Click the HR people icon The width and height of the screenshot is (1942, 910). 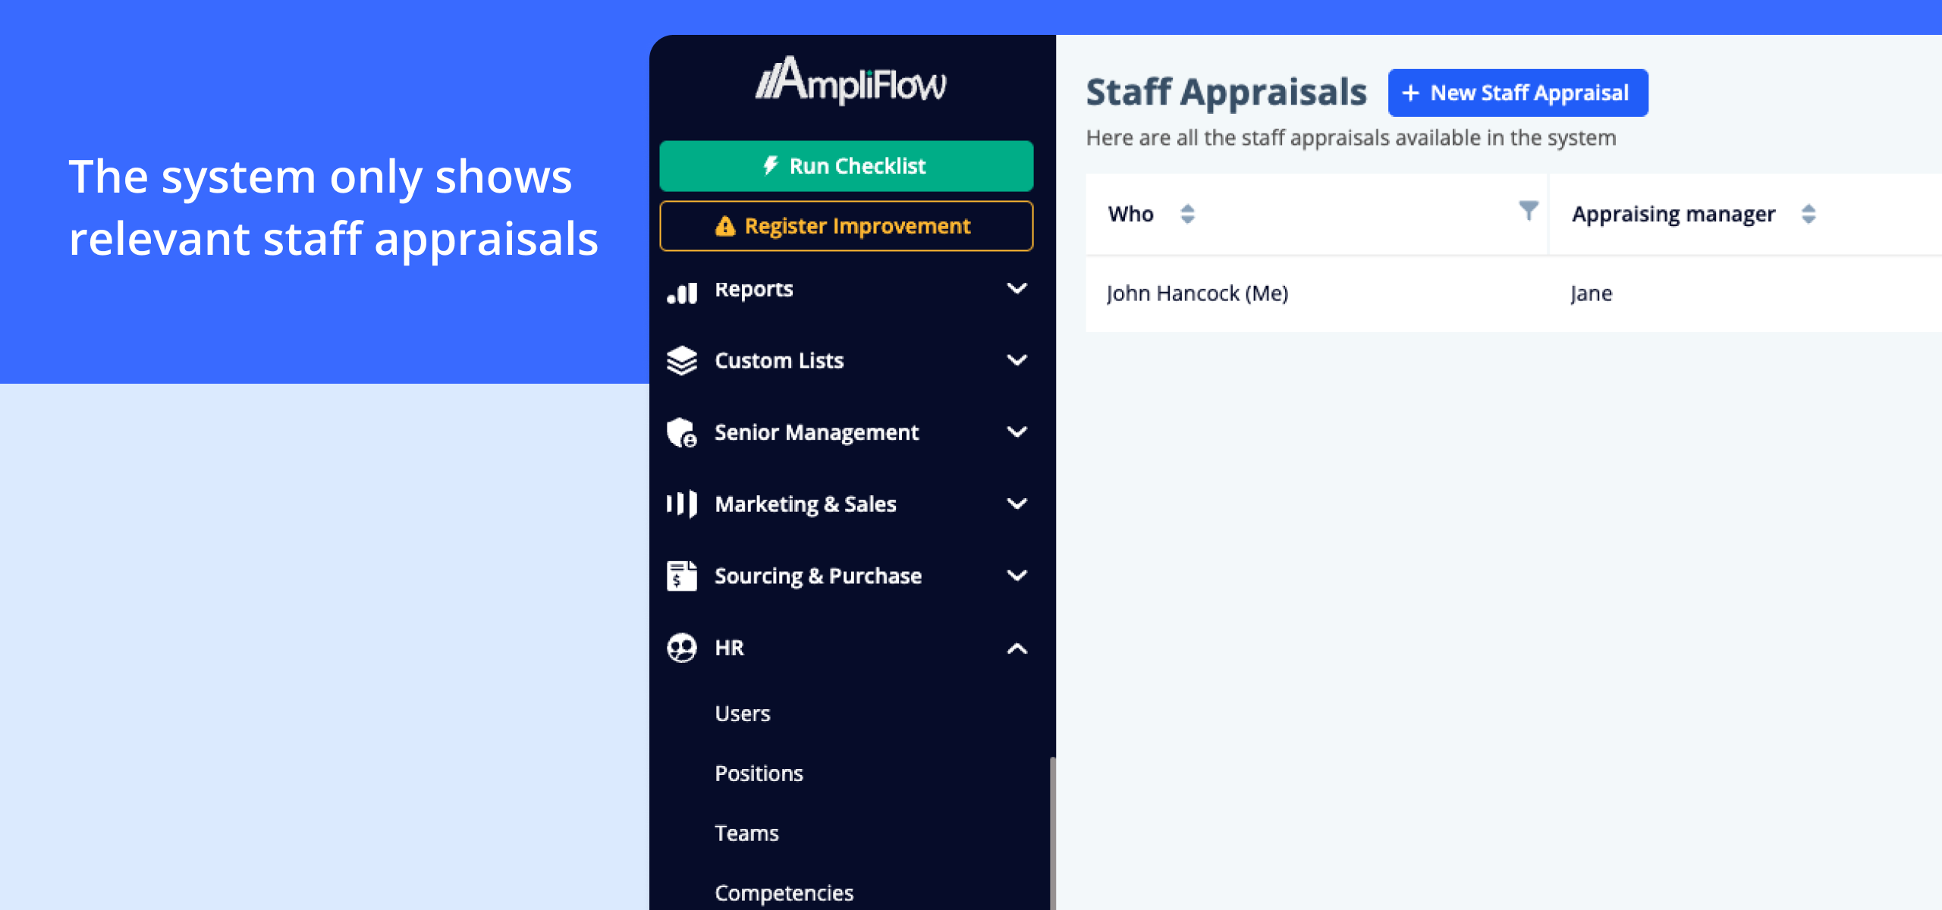(x=681, y=648)
